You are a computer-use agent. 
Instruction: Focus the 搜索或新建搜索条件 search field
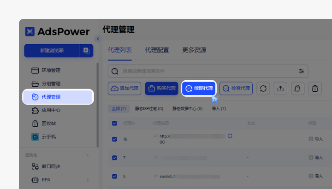click(208, 71)
